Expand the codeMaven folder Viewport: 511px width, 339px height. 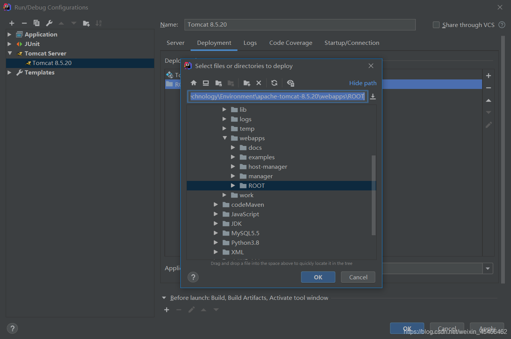pyautogui.click(x=216, y=204)
